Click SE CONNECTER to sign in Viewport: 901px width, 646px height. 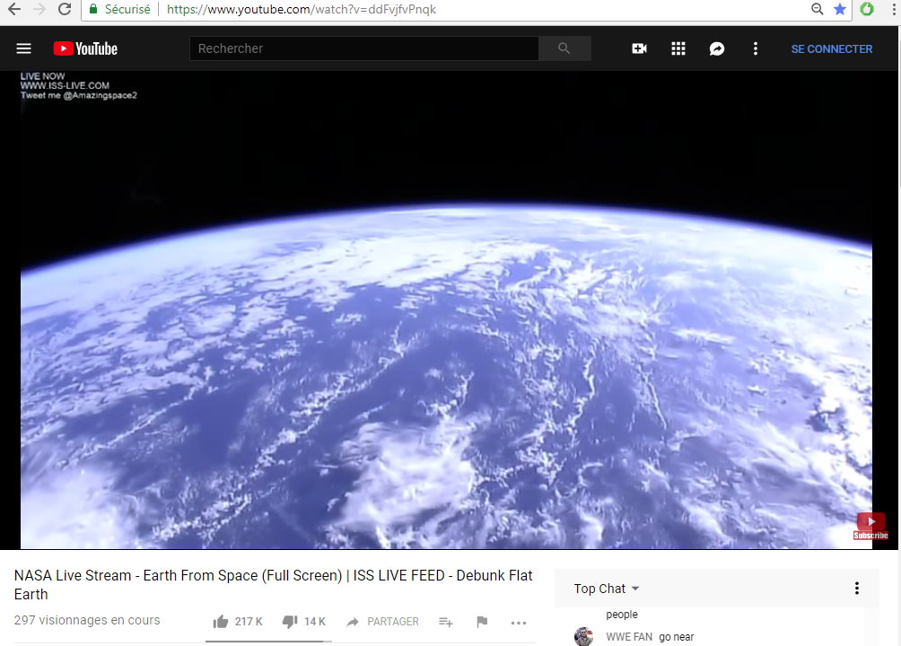click(832, 48)
